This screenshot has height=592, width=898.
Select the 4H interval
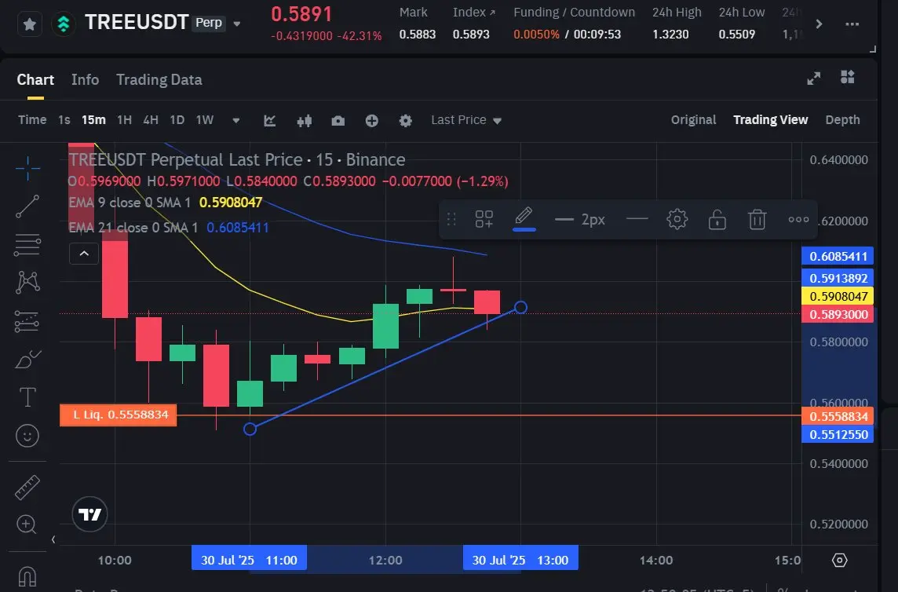click(x=151, y=120)
